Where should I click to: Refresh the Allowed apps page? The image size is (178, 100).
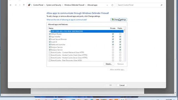pyautogui.click(x=112, y=5)
